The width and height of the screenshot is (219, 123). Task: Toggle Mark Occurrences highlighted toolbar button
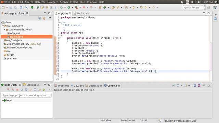tap(42, 8)
